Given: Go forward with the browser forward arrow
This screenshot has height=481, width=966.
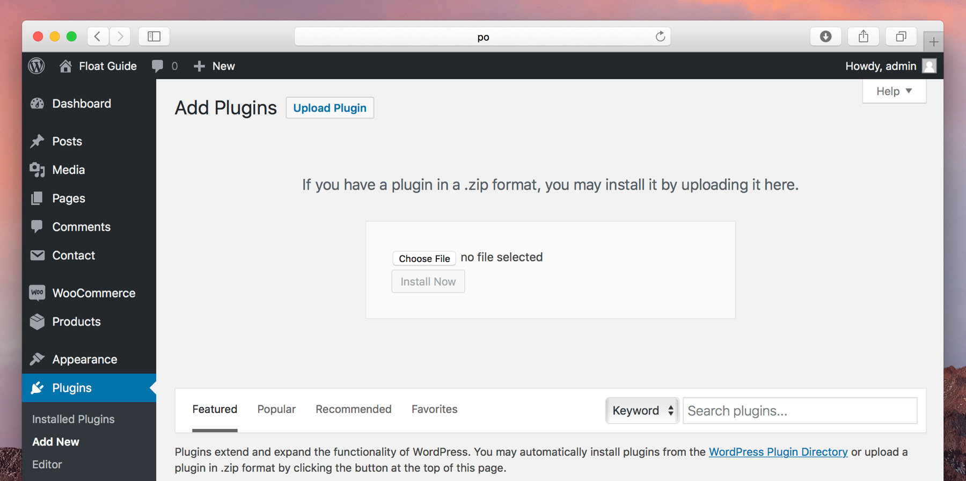Looking at the screenshot, I should [x=120, y=36].
